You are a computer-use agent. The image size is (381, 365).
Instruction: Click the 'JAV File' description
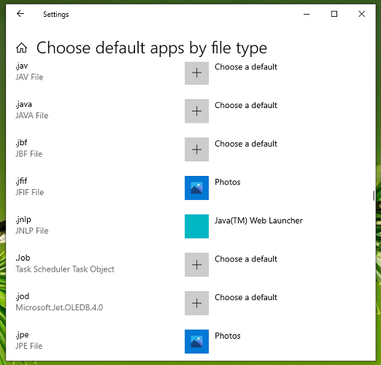[29, 77]
